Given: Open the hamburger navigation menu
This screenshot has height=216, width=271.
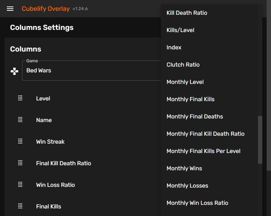Looking at the screenshot, I should coord(10,9).
